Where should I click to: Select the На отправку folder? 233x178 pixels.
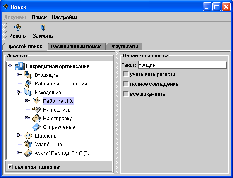click(x=58, y=119)
